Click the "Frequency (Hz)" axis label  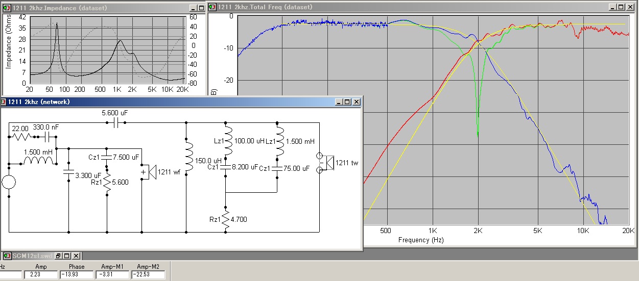point(421,239)
